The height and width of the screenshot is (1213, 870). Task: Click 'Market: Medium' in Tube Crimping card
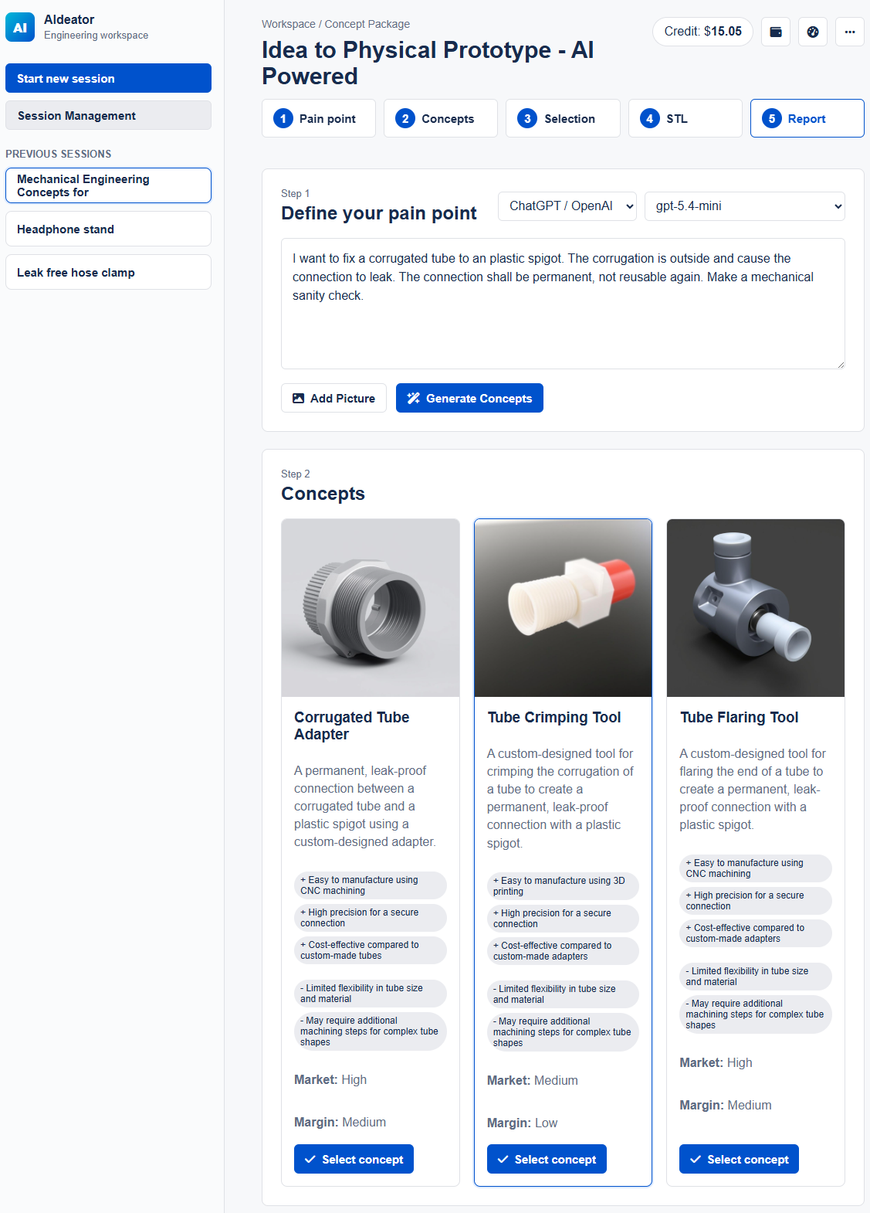click(x=533, y=1080)
